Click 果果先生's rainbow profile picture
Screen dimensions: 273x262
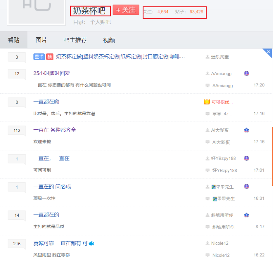214,187
